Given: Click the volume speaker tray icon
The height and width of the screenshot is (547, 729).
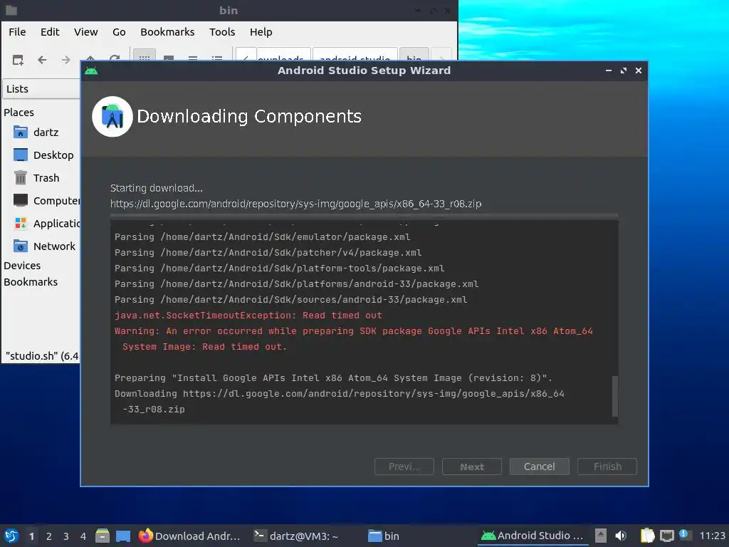Looking at the screenshot, I should point(621,536).
